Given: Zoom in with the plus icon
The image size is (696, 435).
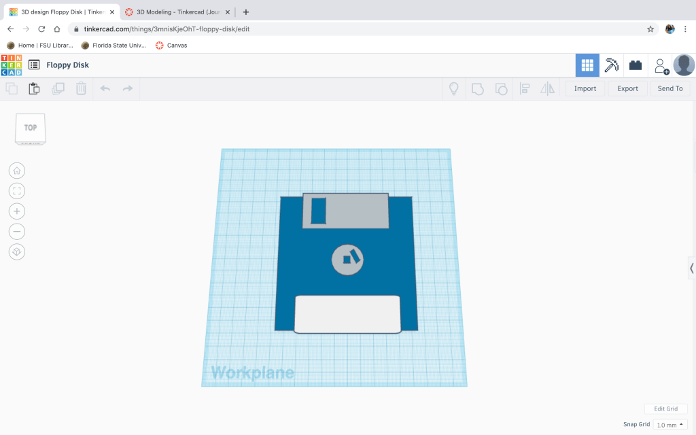Looking at the screenshot, I should tap(17, 211).
